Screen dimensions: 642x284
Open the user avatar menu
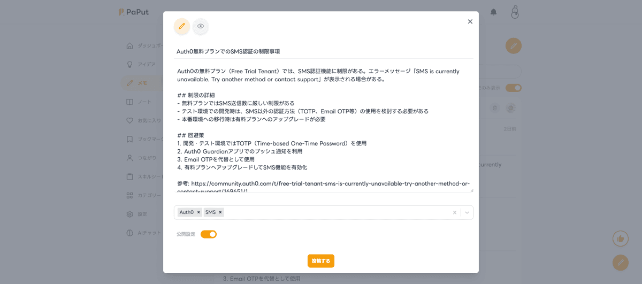tap(515, 12)
